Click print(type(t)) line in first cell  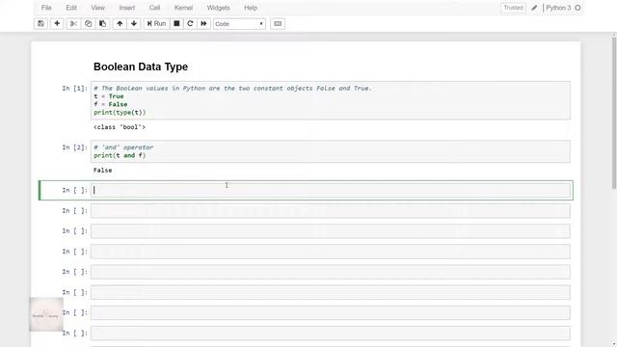(x=120, y=113)
